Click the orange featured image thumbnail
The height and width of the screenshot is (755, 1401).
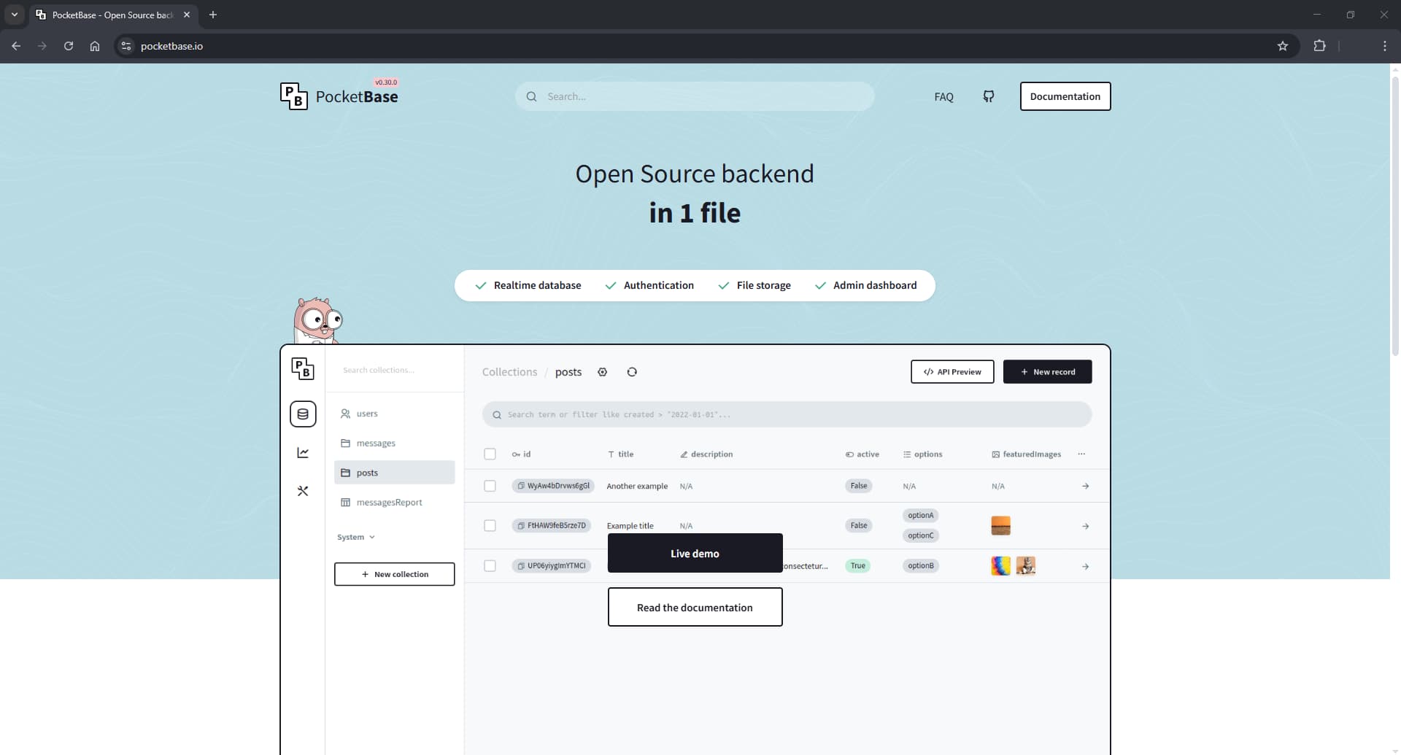[x=1000, y=526]
